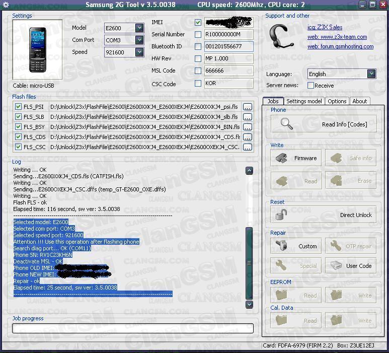This screenshot has height=353, width=389.
Task: Uncheck the FLS_CDS flash file
Action: 18,137
